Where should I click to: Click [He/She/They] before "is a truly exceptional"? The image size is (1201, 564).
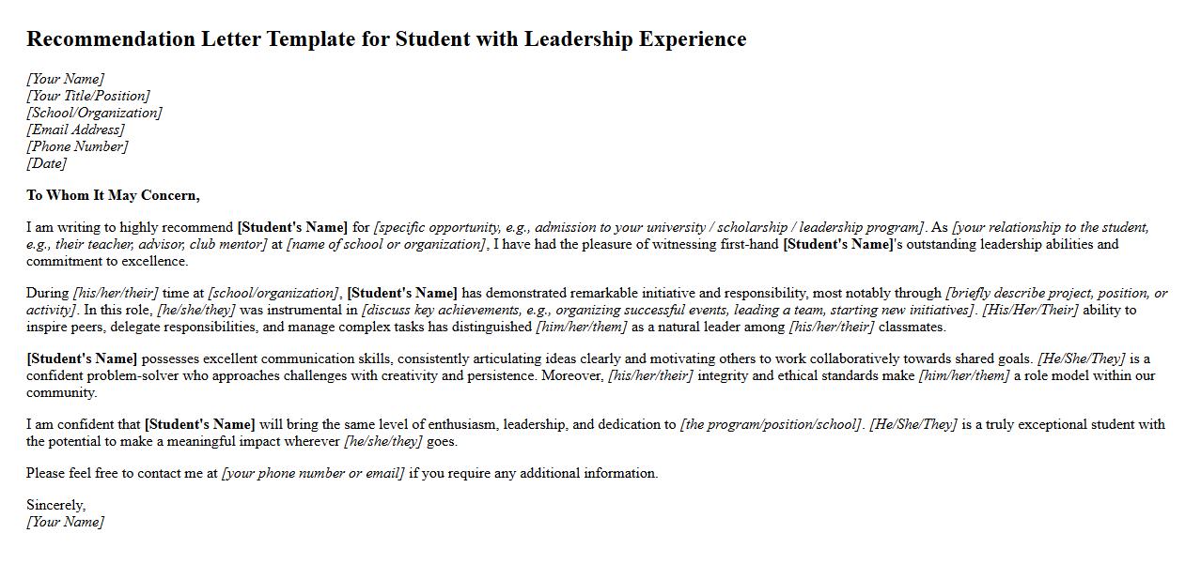tap(912, 424)
